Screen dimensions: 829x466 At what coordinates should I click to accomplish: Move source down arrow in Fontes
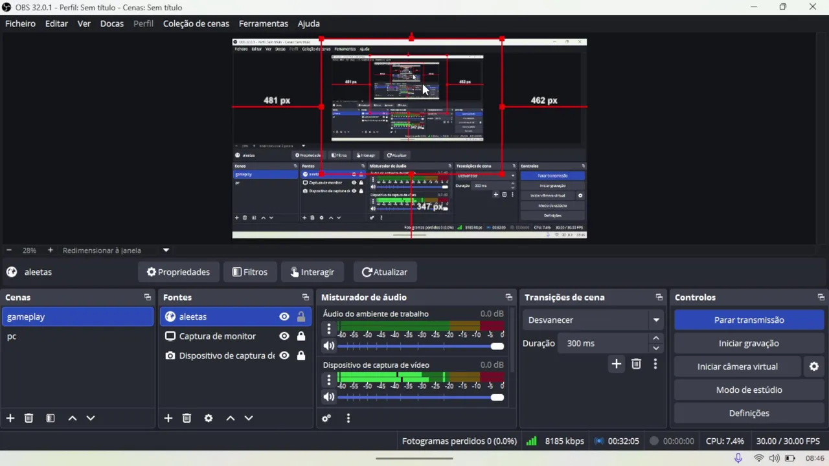249,418
